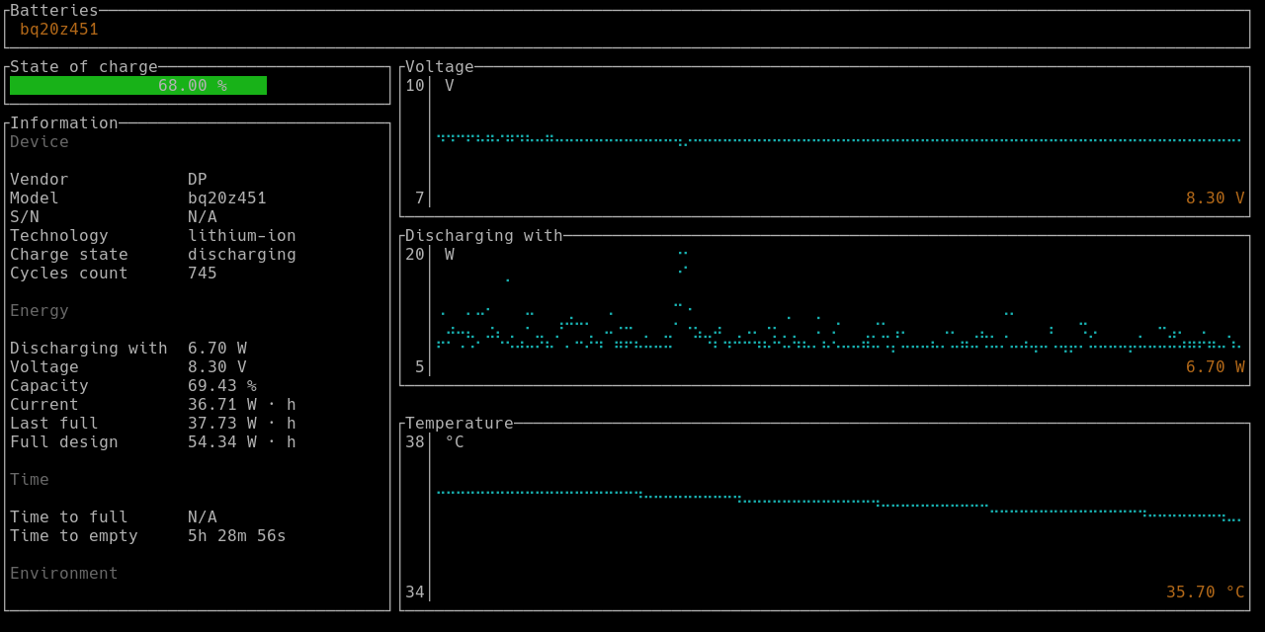Click the orange 6.70 W chart reading
Image resolution: width=1265 pixels, height=632 pixels.
coord(1216,367)
